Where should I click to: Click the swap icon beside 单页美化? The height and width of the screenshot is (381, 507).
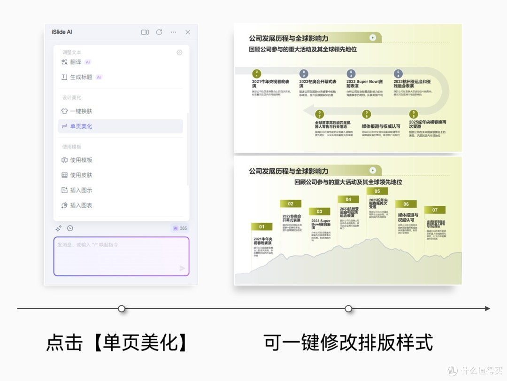point(64,126)
